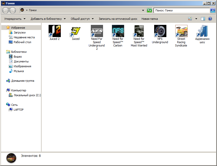This screenshot has height=166, width=217.
Task: Click the Forward navigation arrow
Action: tap(13, 10)
